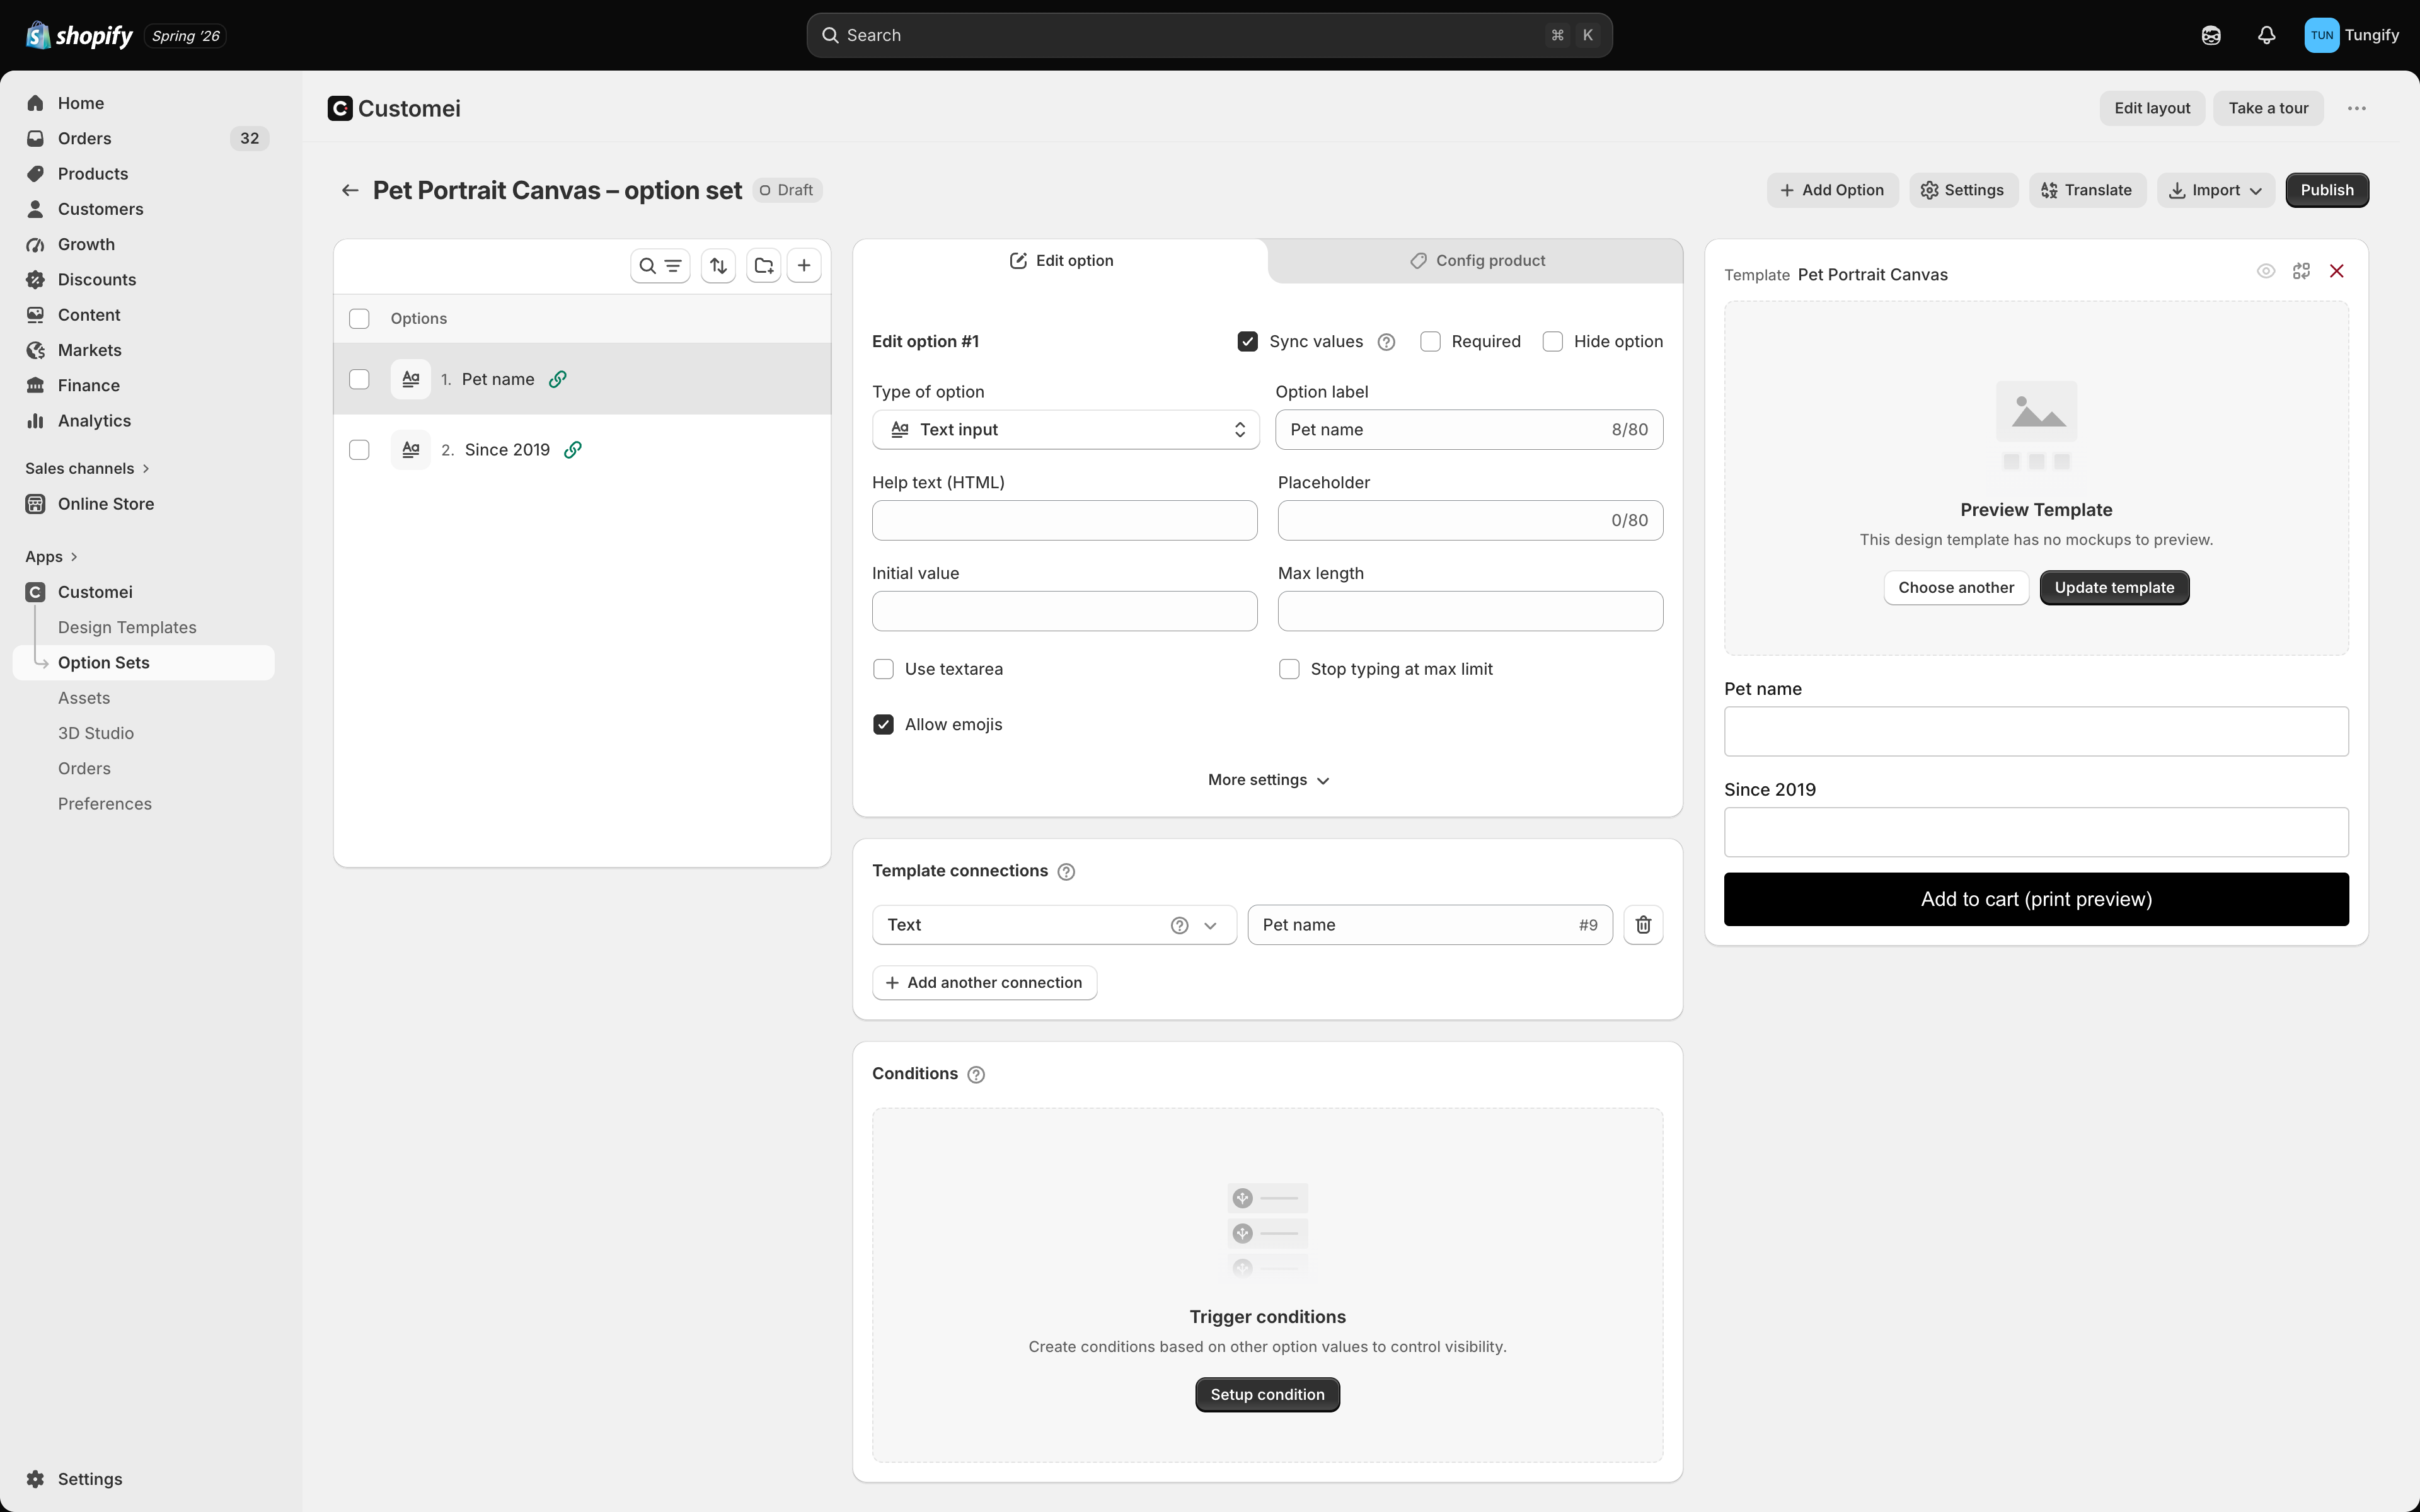Open the Tungify account menu

(x=2351, y=35)
